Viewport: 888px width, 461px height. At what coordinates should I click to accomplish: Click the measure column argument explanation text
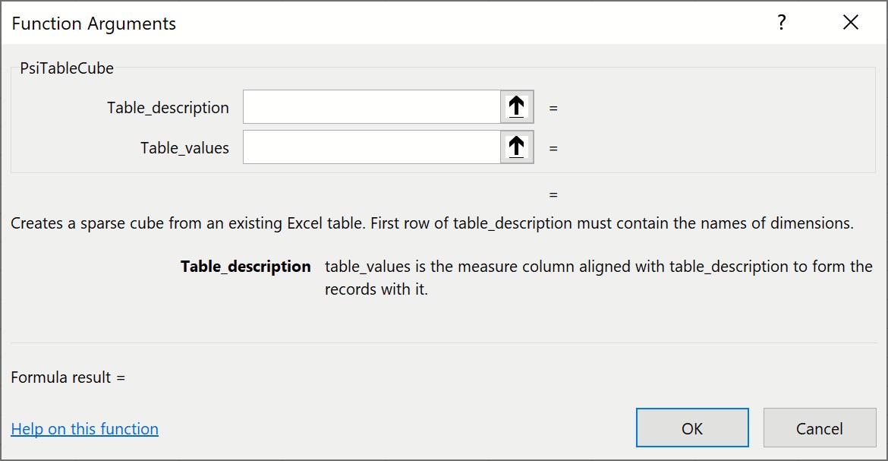(598, 278)
